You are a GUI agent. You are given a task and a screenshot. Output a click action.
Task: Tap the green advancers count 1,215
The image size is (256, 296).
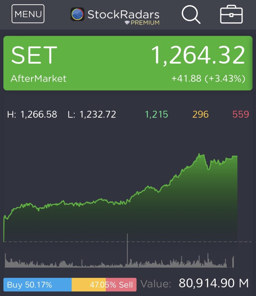pos(156,114)
